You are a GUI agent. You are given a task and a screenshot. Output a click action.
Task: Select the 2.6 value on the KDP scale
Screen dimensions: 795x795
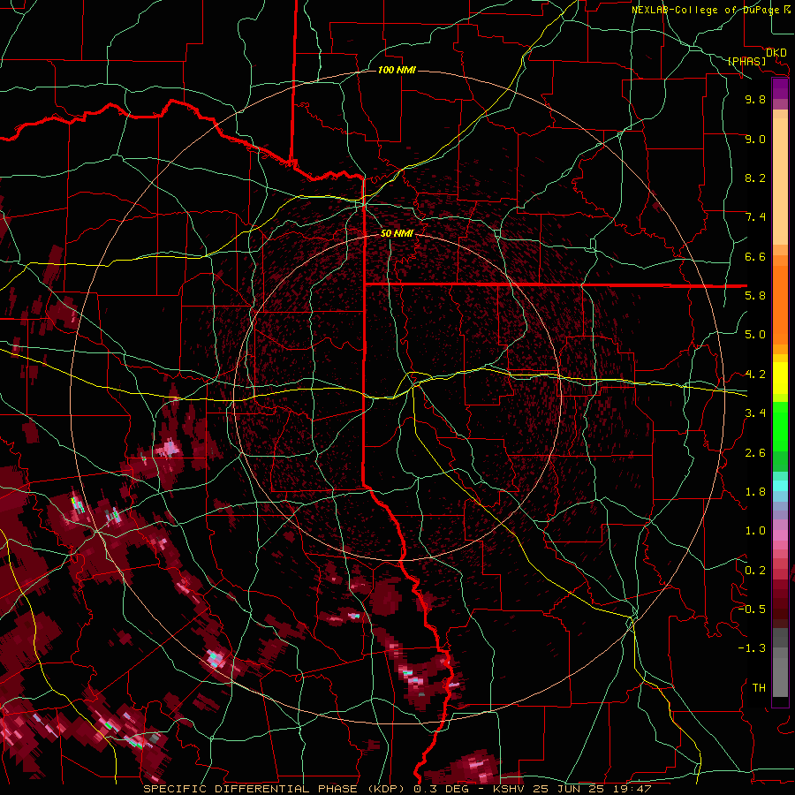click(x=755, y=453)
